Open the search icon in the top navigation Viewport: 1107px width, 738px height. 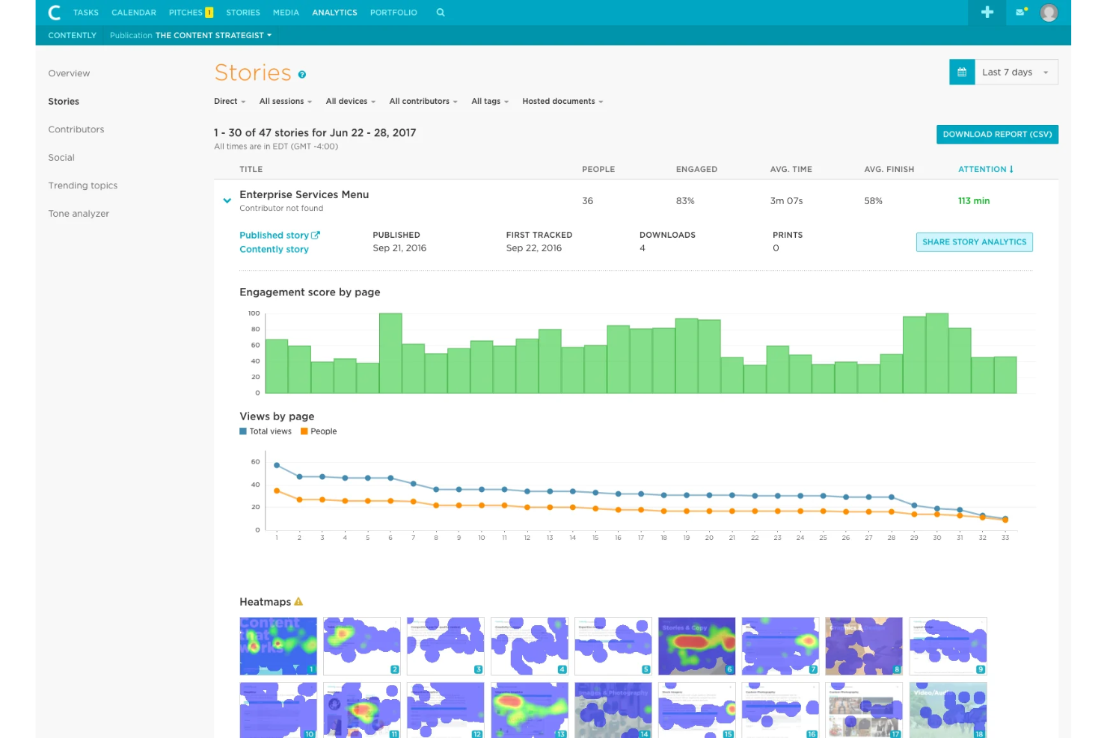[x=440, y=12]
